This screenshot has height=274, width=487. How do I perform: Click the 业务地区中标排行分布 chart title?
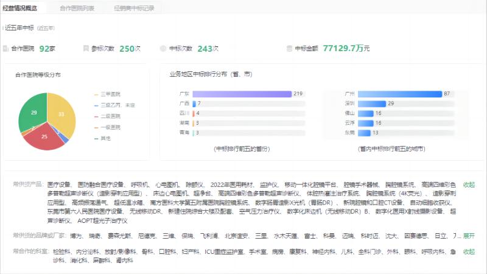(211, 74)
